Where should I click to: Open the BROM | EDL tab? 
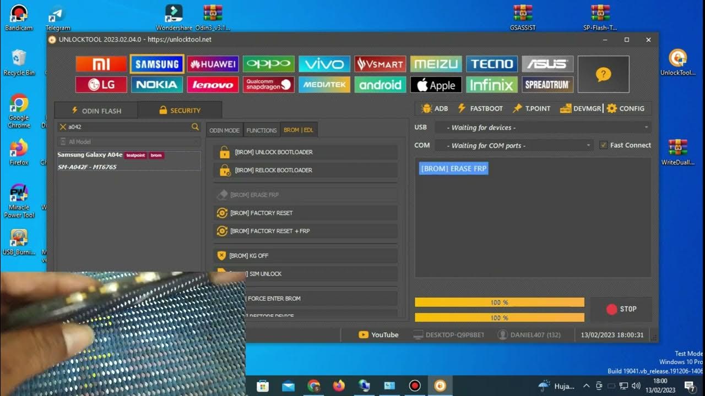[299, 130]
